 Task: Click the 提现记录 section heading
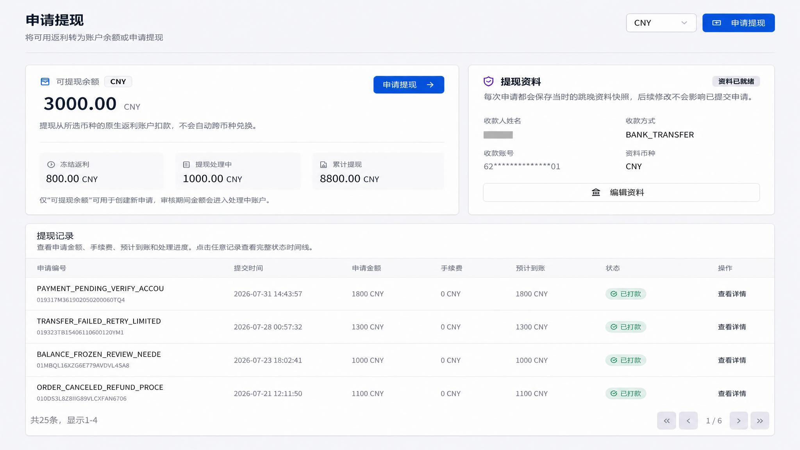(55, 236)
